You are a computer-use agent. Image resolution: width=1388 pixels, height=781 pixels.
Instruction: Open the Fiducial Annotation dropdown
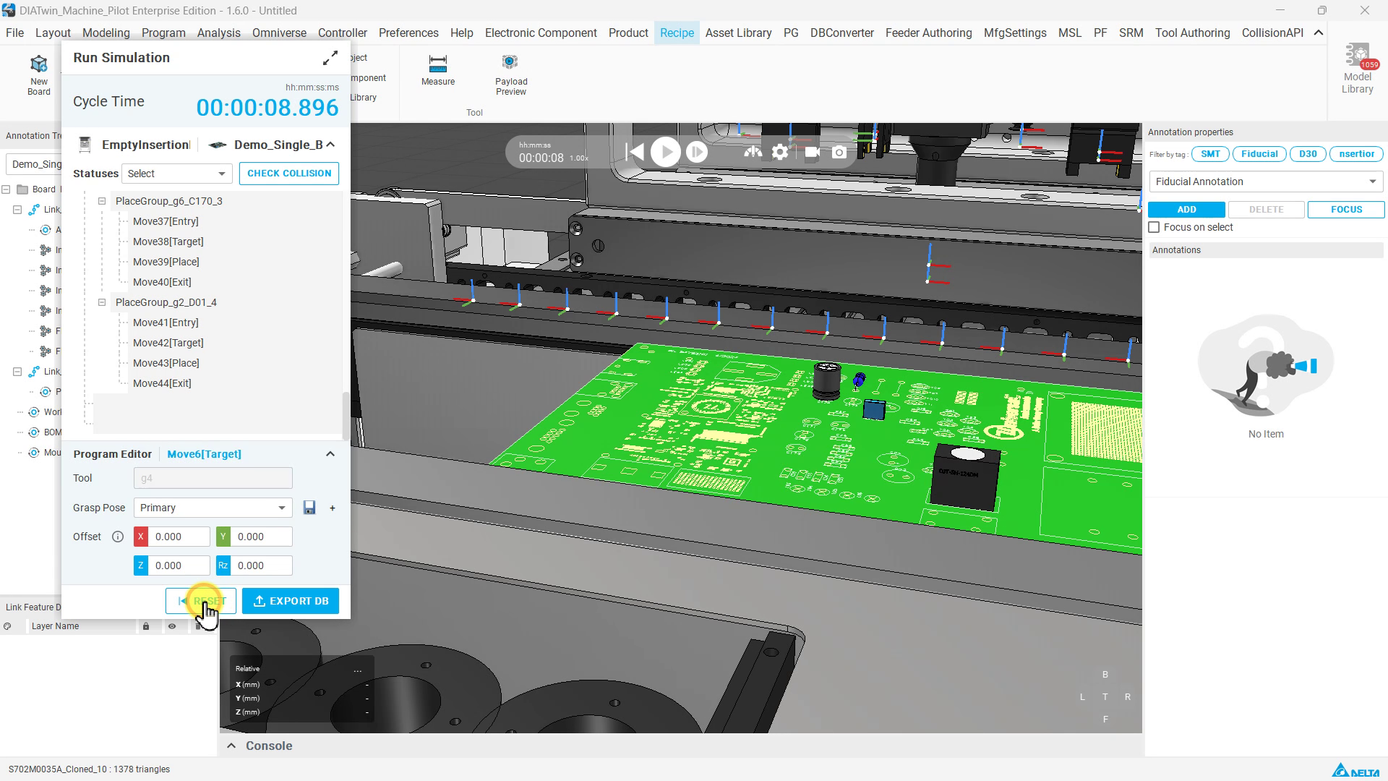click(x=1265, y=182)
